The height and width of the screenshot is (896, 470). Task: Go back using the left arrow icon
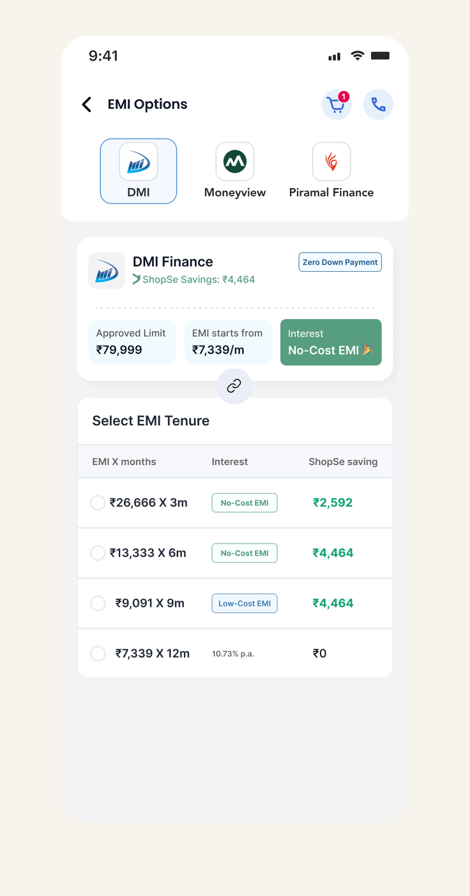87,104
